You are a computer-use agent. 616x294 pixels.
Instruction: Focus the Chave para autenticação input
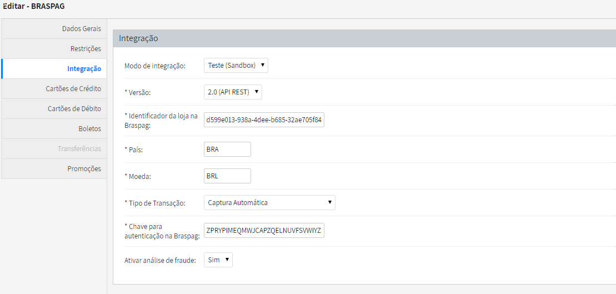264,231
